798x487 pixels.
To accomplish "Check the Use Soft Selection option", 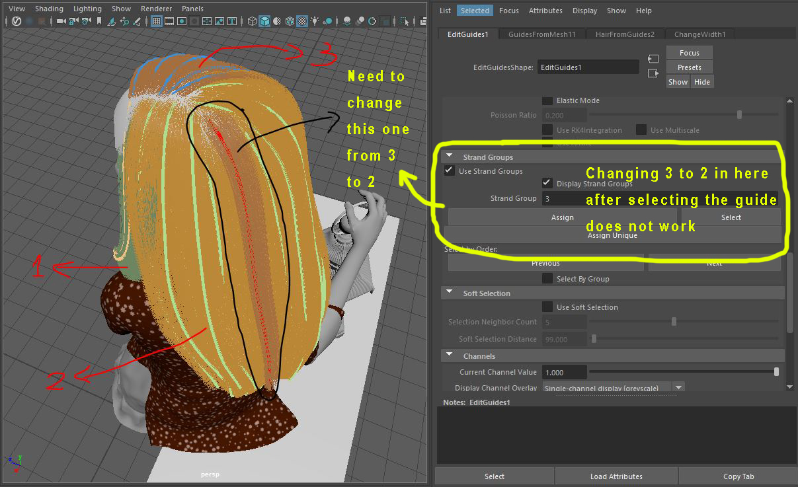I will tap(547, 307).
